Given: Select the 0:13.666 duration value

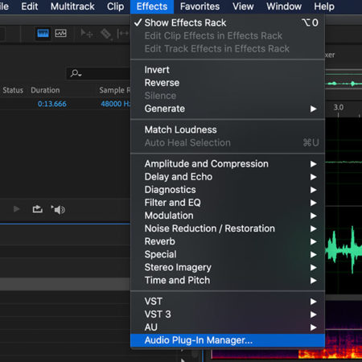Looking at the screenshot, I should [52, 104].
